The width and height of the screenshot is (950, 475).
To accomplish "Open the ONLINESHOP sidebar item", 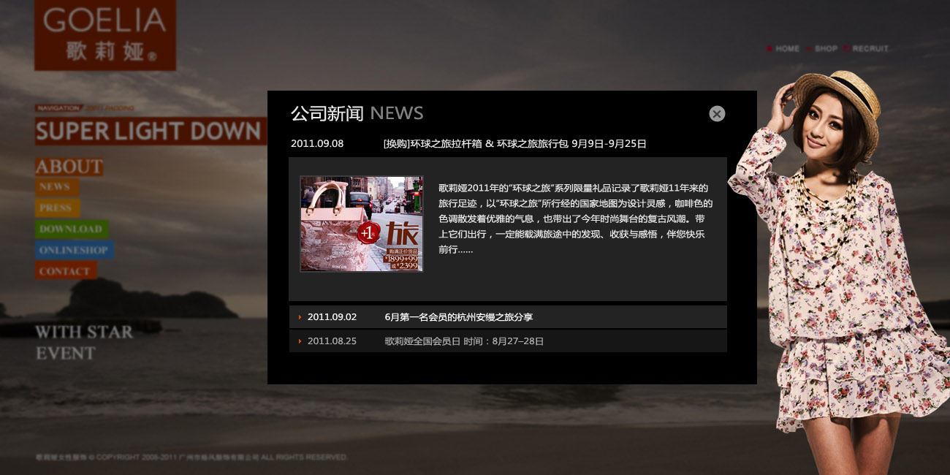I will tap(74, 251).
